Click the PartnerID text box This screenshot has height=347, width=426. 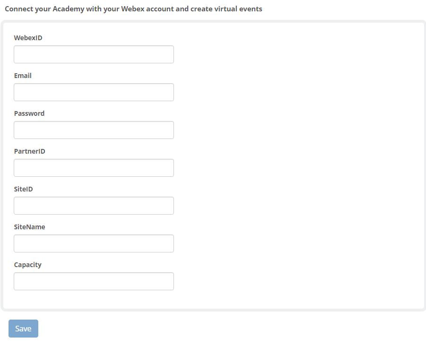(93, 167)
